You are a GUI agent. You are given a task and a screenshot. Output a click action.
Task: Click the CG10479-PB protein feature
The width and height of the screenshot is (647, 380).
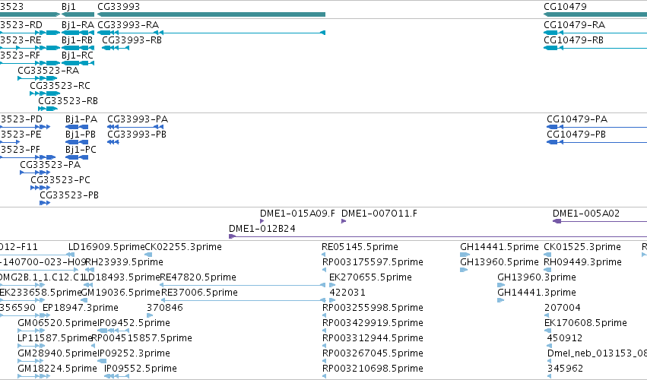[x=597, y=142]
